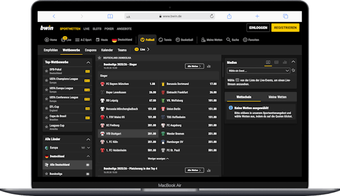
Task: Collapse the Top-Wettbewerbe section
Action: [88, 62]
